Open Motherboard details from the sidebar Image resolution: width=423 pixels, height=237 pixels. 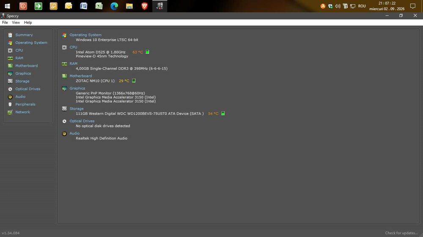(x=26, y=66)
